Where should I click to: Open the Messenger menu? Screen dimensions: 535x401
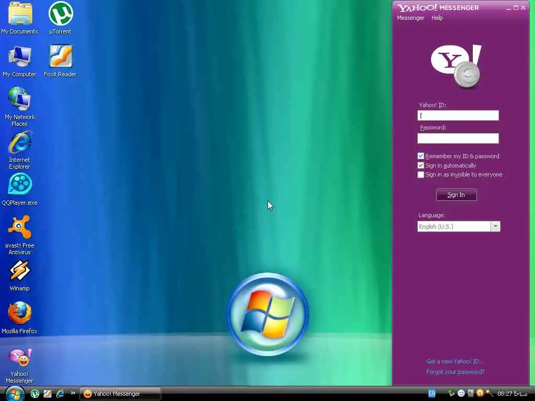tap(411, 18)
